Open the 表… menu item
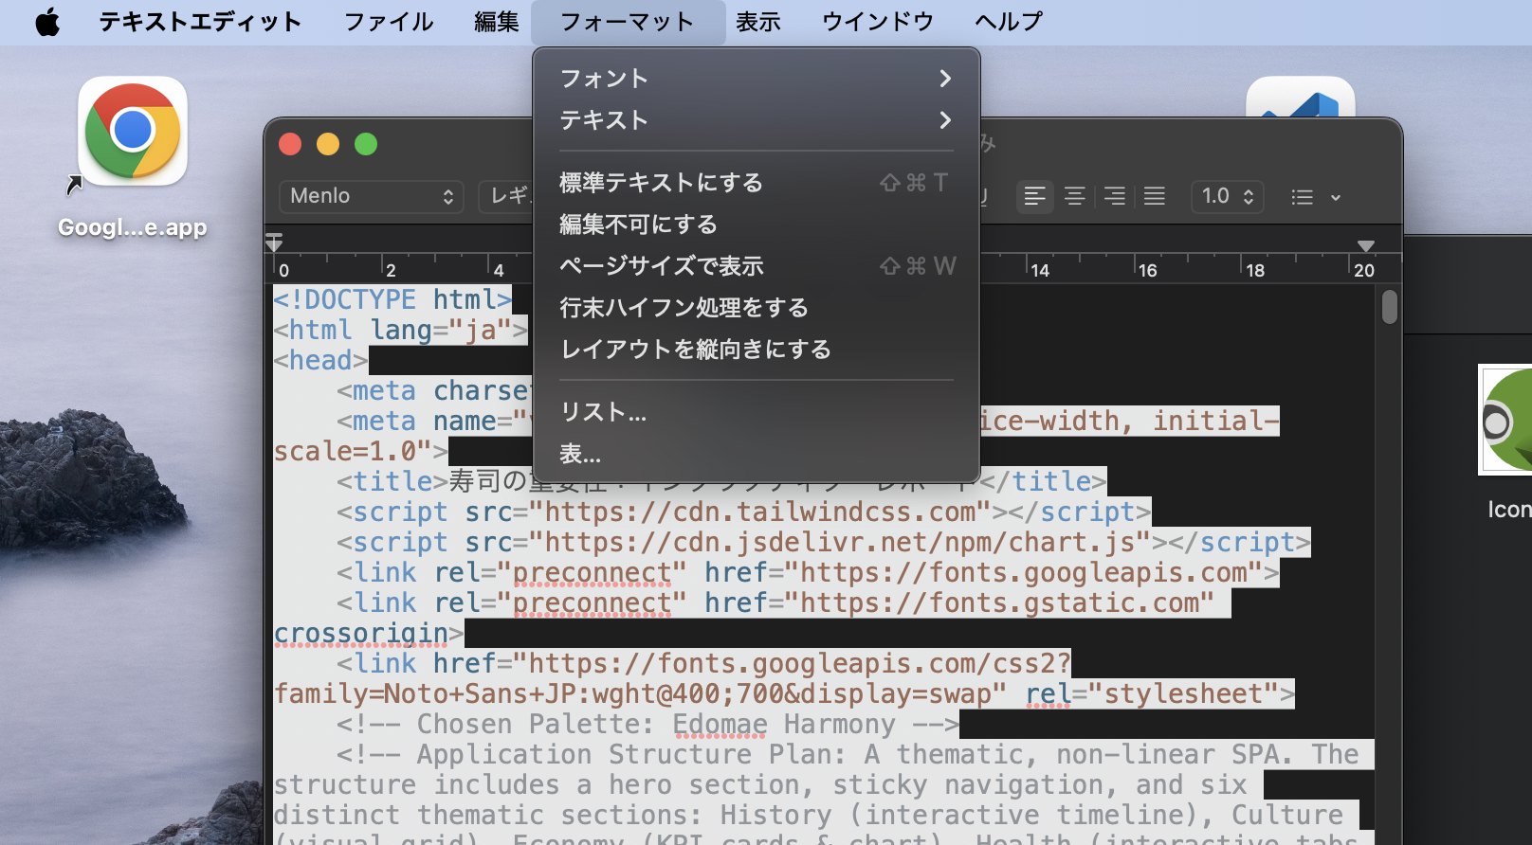This screenshot has width=1532, height=845. (x=757, y=454)
